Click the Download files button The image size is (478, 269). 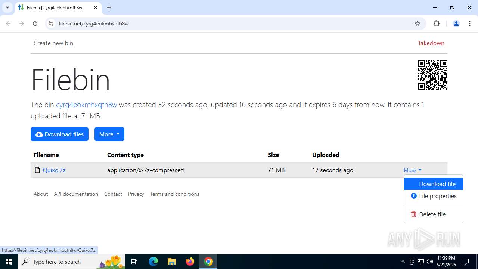[x=59, y=134]
